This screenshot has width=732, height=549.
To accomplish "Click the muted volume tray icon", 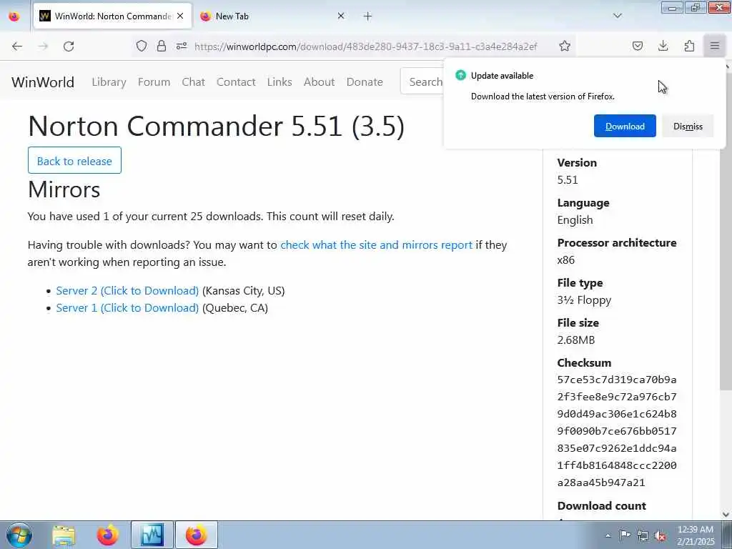I will coord(660,536).
